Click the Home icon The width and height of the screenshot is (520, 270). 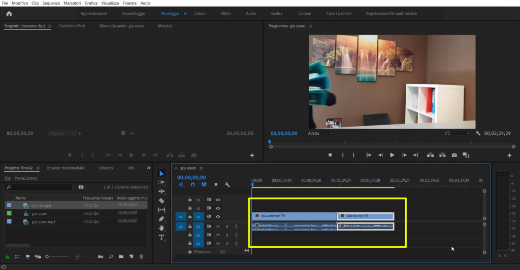(9, 14)
